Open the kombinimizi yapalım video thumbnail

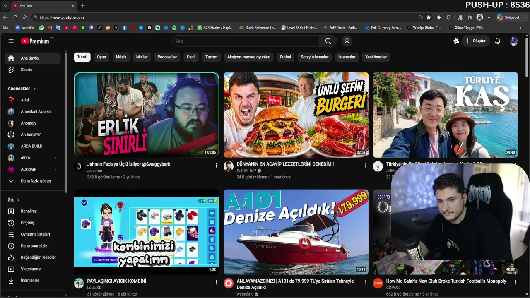coord(147,232)
